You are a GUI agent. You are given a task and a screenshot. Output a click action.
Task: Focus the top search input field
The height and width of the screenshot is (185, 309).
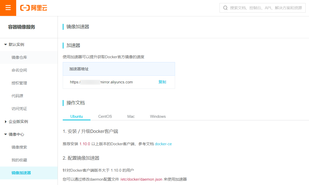tap(262, 8)
